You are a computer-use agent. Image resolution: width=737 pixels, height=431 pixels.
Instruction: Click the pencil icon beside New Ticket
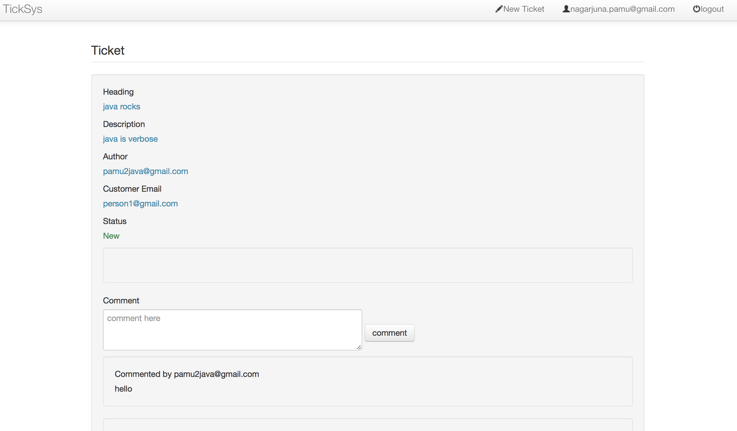click(499, 9)
